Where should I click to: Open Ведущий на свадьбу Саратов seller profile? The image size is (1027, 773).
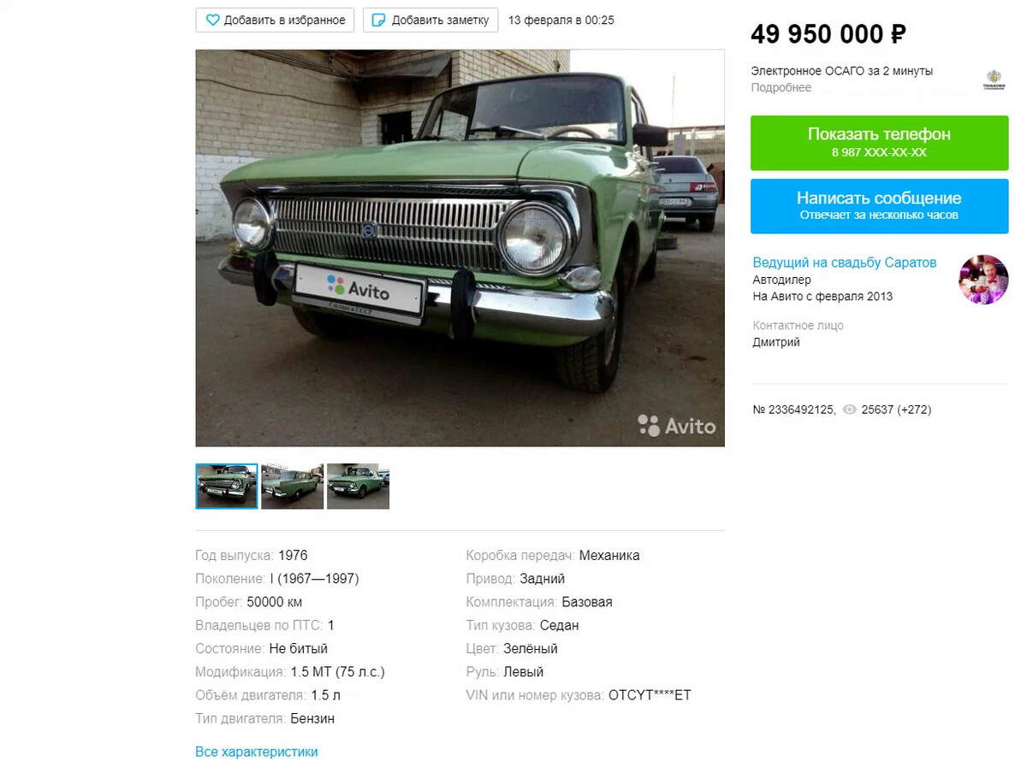845,263
